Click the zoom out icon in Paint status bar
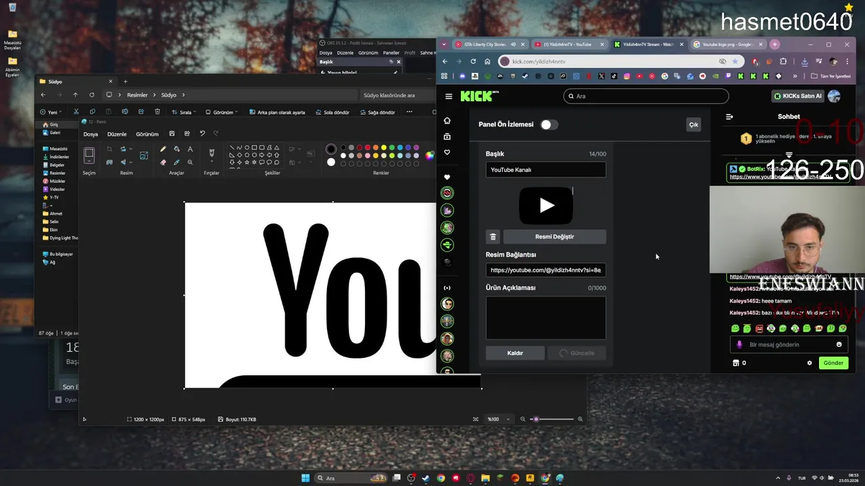Viewport: 865px width, 486px height. (x=522, y=419)
